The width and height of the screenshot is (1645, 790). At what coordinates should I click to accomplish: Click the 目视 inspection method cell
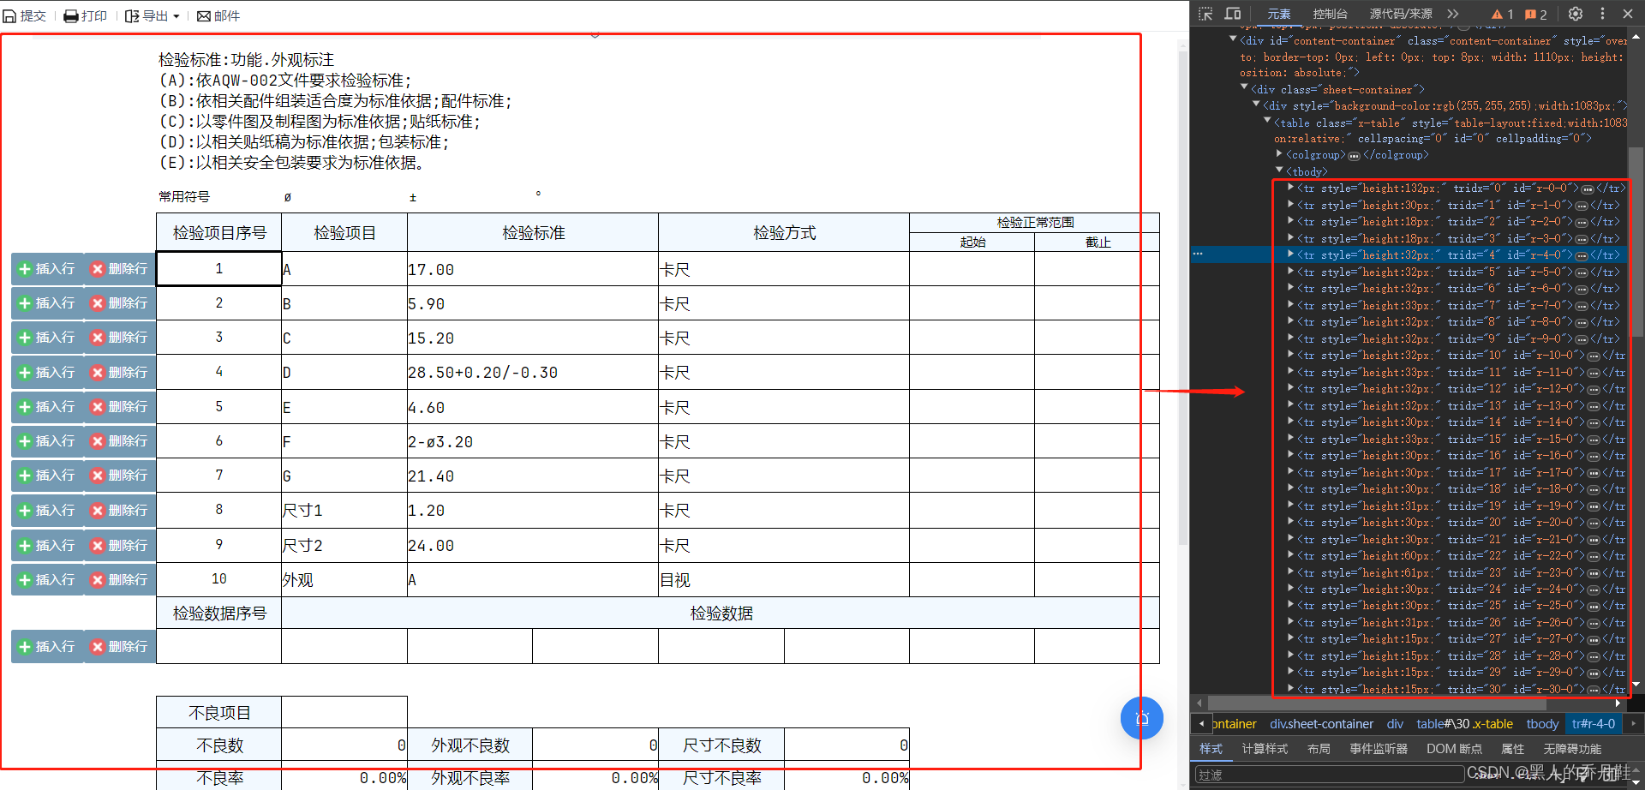(x=784, y=580)
